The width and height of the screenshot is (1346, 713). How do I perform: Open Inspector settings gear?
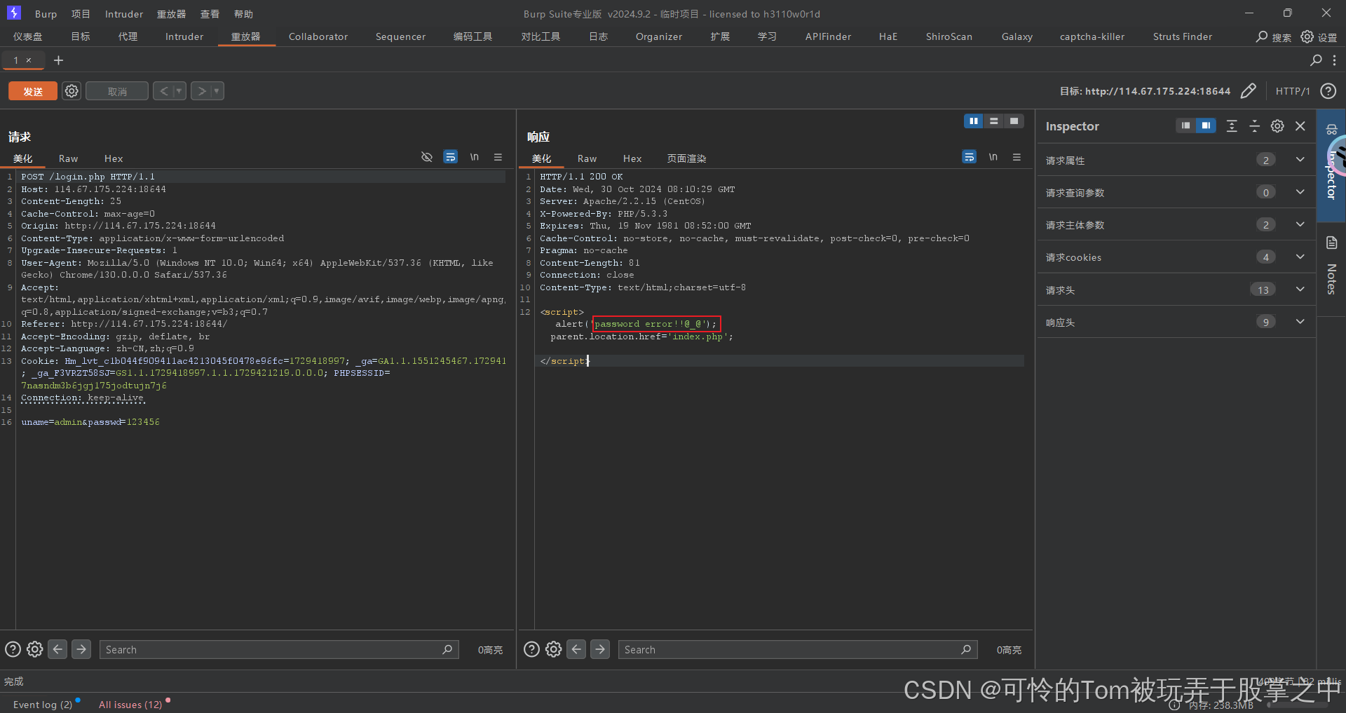click(x=1277, y=125)
